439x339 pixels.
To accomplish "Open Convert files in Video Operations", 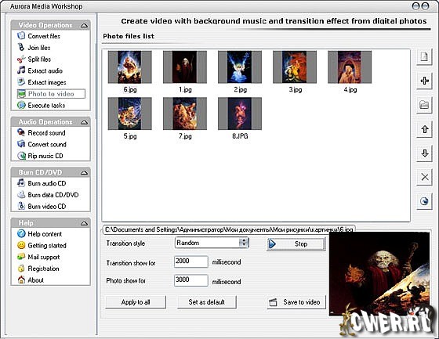I will (38, 36).
